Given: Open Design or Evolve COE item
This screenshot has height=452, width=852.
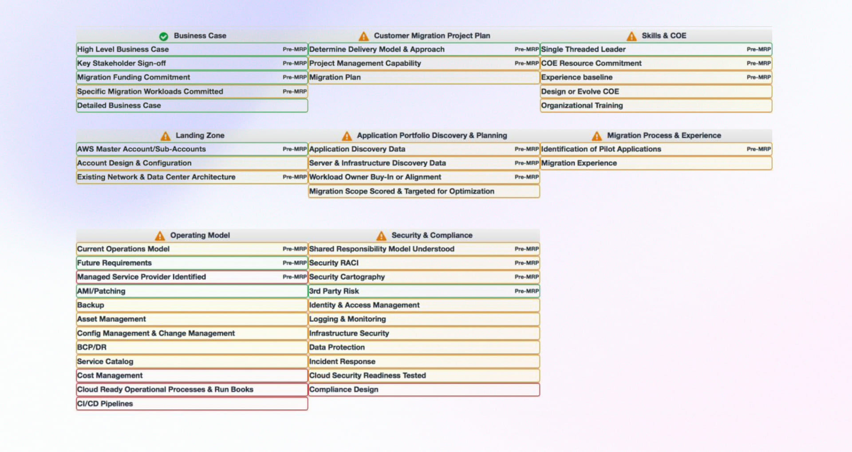Looking at the screenshot, I should [656, 91].
